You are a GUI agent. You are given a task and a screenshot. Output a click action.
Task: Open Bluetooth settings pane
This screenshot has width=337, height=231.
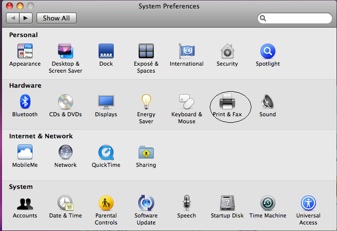[x=25, y=102]
